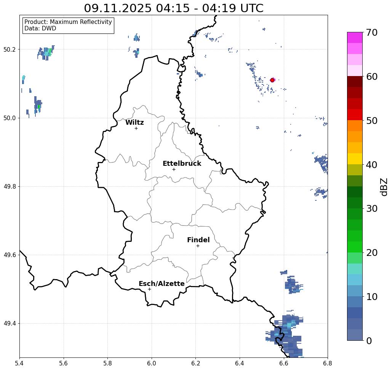
Task: Pick the bright green colorbar segment just above 20
Action: (355, 247)
